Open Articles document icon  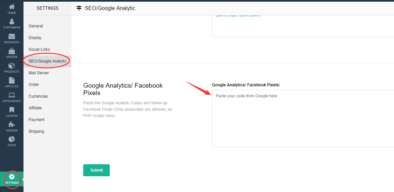pyautogui.click(x=12, y=81)
